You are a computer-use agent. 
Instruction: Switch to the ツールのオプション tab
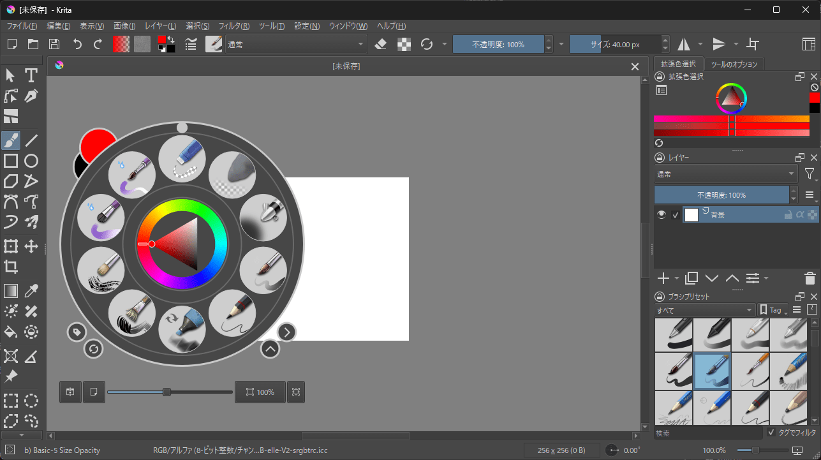(x=734, y=63)
